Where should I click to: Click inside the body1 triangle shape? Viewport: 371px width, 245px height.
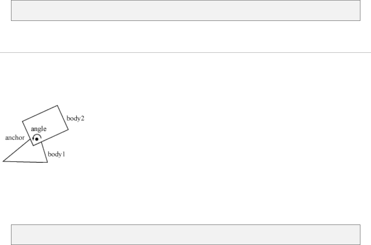point(30,155)
